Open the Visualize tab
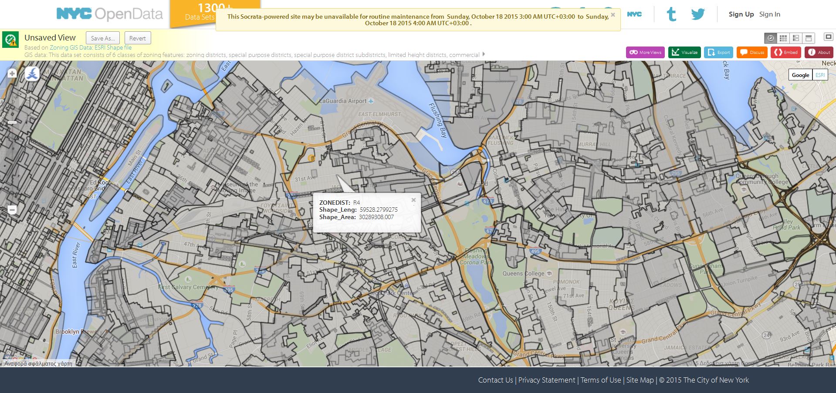The image size is (836, 393). click(x=684, y=52)
